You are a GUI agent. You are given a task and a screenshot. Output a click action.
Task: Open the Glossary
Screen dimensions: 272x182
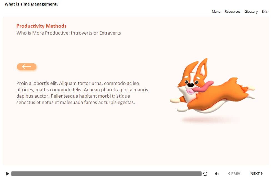point(251,12)
